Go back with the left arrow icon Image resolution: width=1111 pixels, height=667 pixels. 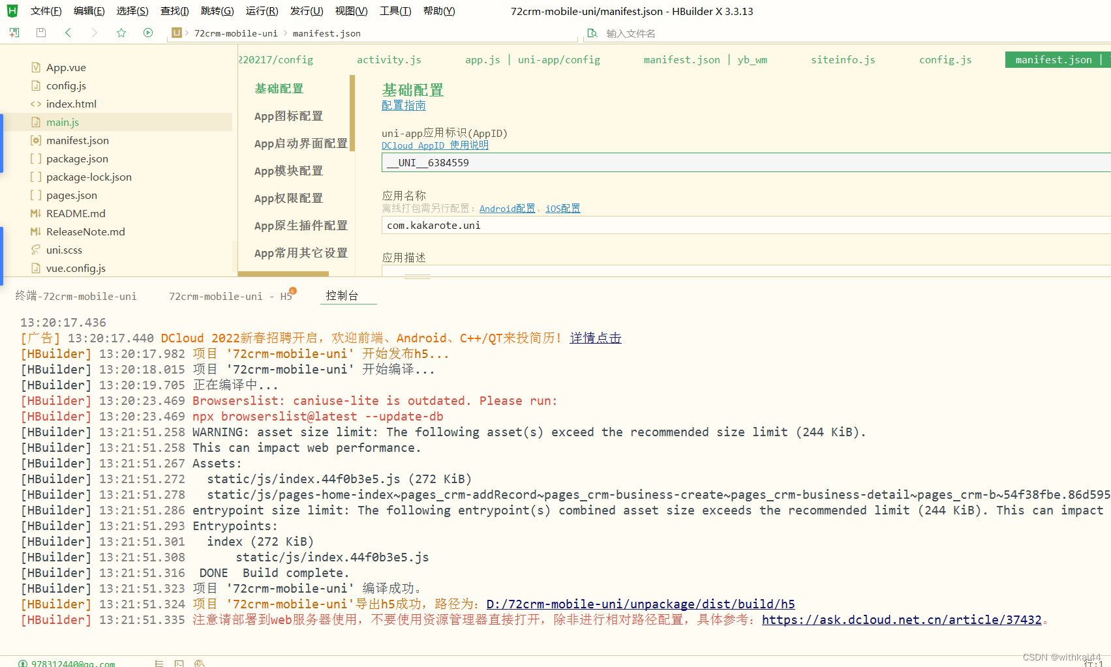tap(68, 33)
